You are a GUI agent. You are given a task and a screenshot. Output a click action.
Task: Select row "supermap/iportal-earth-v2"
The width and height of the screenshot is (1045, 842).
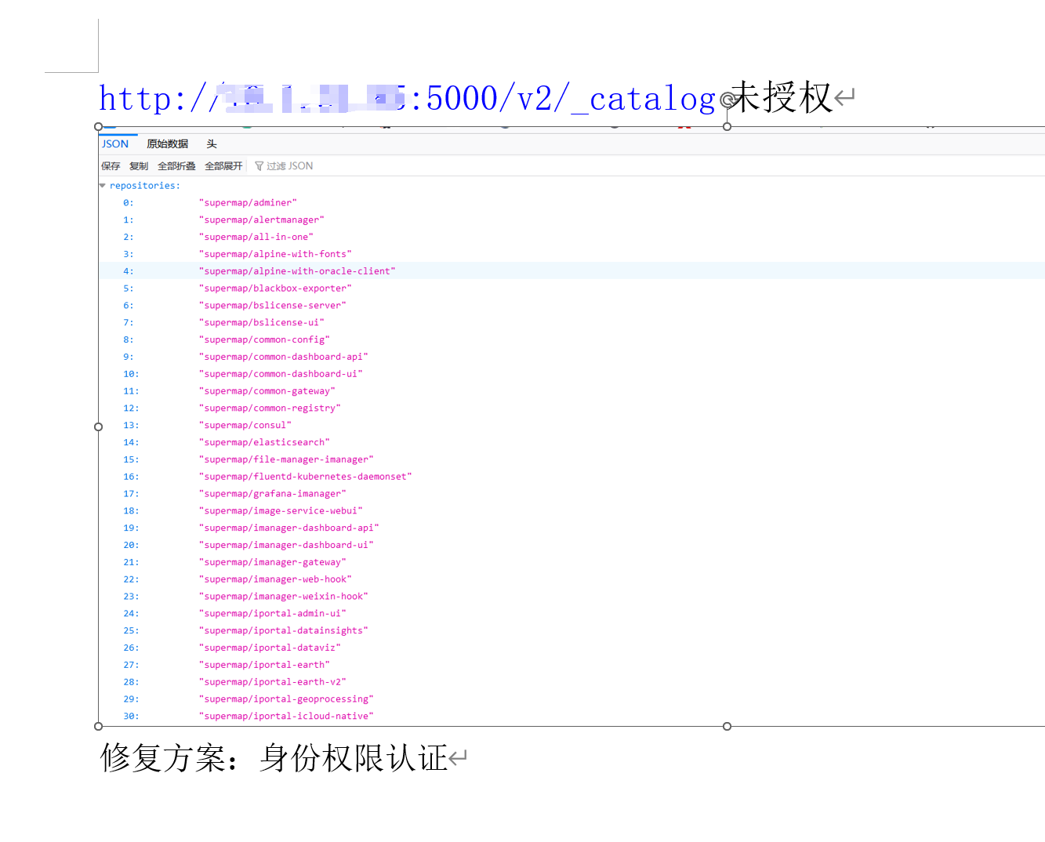[x=571, y=682]
